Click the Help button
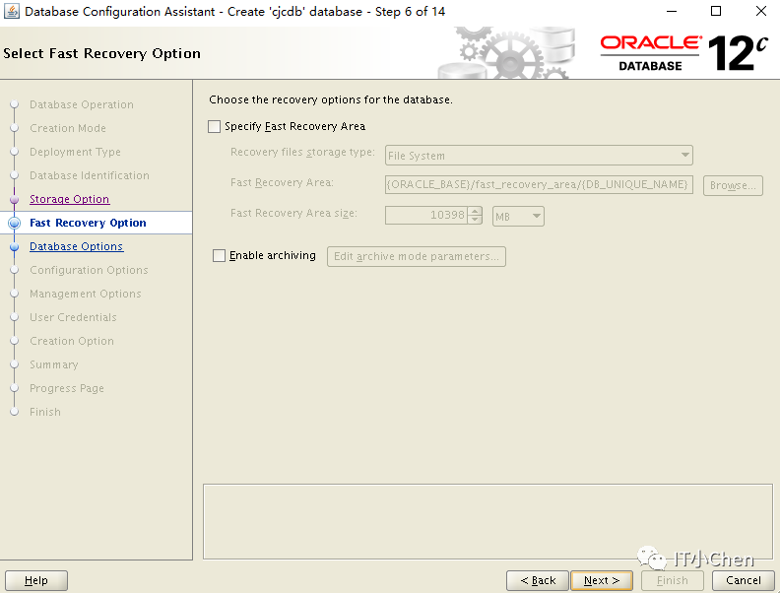Screen dimensions: 780x593 (36, 580)
